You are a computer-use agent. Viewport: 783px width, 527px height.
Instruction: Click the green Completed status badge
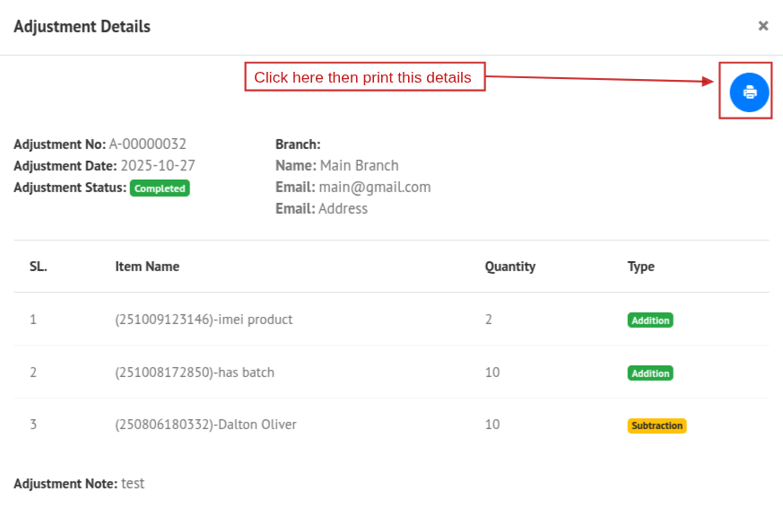160,189
